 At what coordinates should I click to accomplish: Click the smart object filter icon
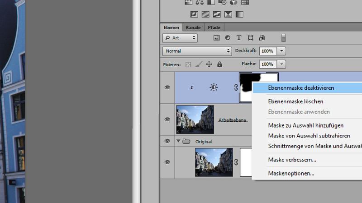(262, 38)
